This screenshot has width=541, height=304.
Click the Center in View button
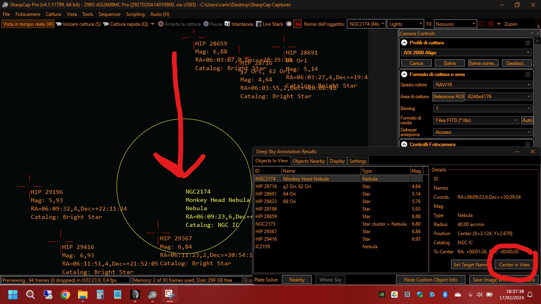pyautogui.click(x=514, y=265)
